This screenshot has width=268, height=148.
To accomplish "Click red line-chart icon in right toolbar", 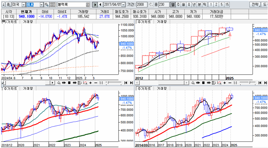I will point(219,83).
